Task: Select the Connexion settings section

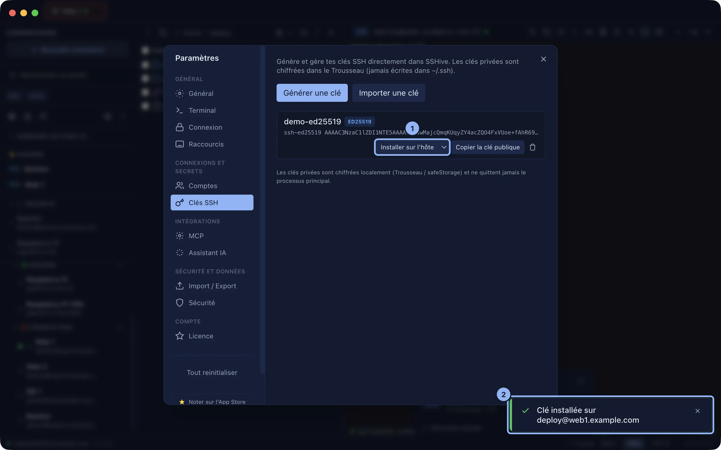Action: 212,127
